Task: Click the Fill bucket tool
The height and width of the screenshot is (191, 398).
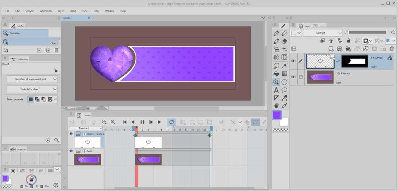Action: pos(276,74)
